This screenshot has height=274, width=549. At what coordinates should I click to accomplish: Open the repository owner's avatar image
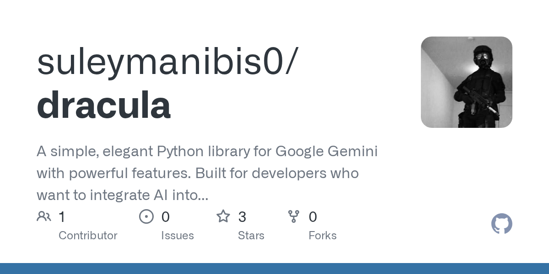(466, 82)
